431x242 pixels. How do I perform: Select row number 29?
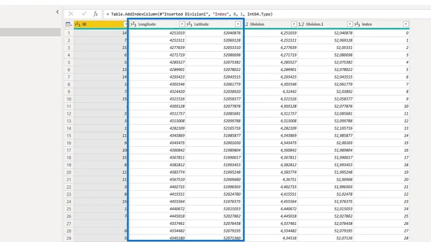69,238
